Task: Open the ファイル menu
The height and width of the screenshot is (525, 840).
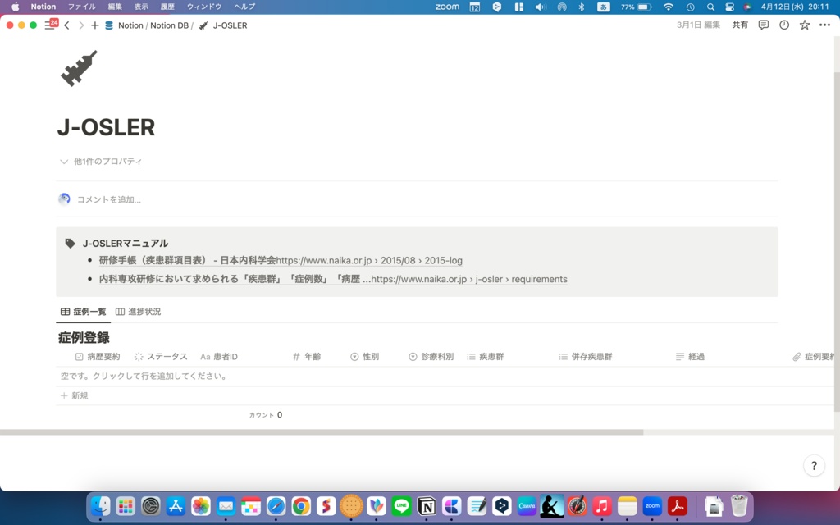Action: 81,7
